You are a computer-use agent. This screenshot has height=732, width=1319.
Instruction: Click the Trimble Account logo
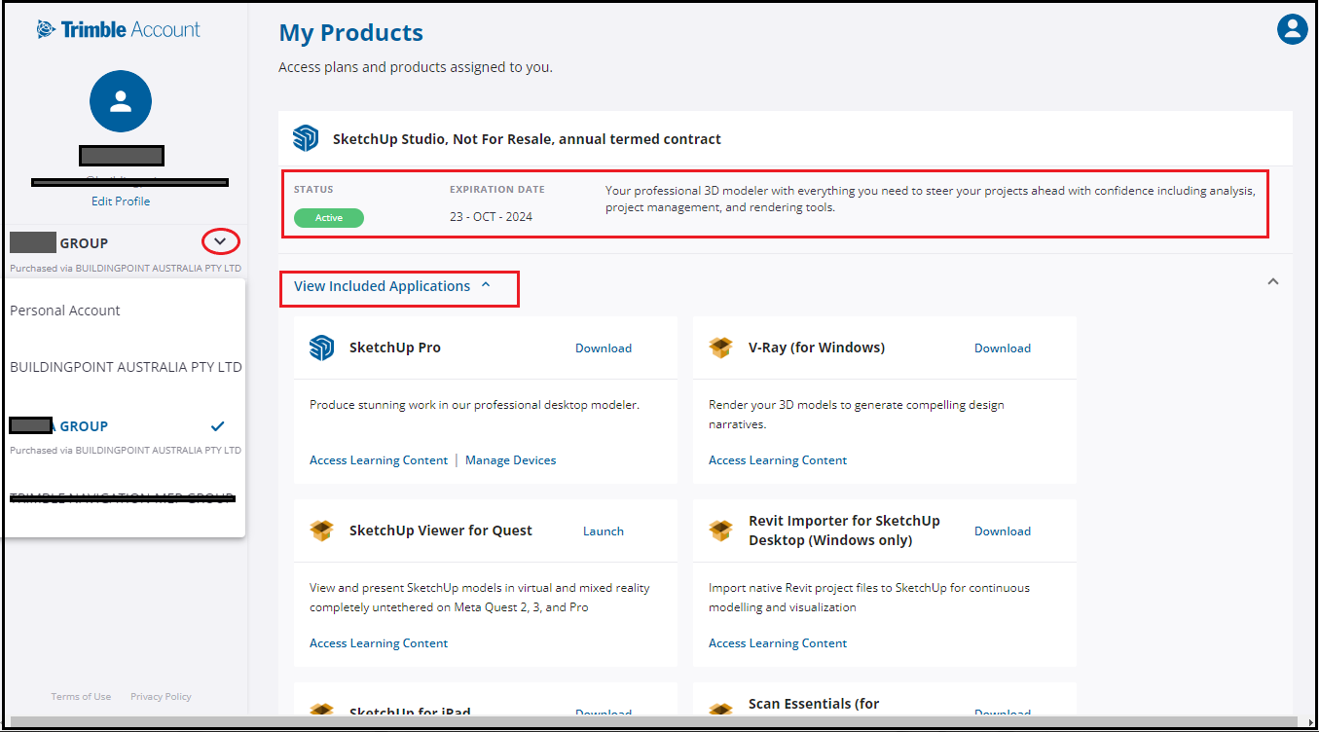point(119,29)
